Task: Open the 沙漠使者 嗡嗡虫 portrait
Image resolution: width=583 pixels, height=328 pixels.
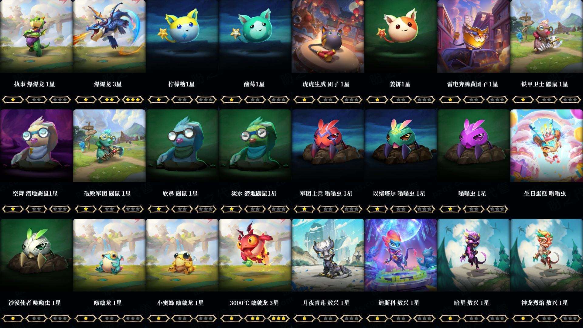Action: (x=36, y=255)
